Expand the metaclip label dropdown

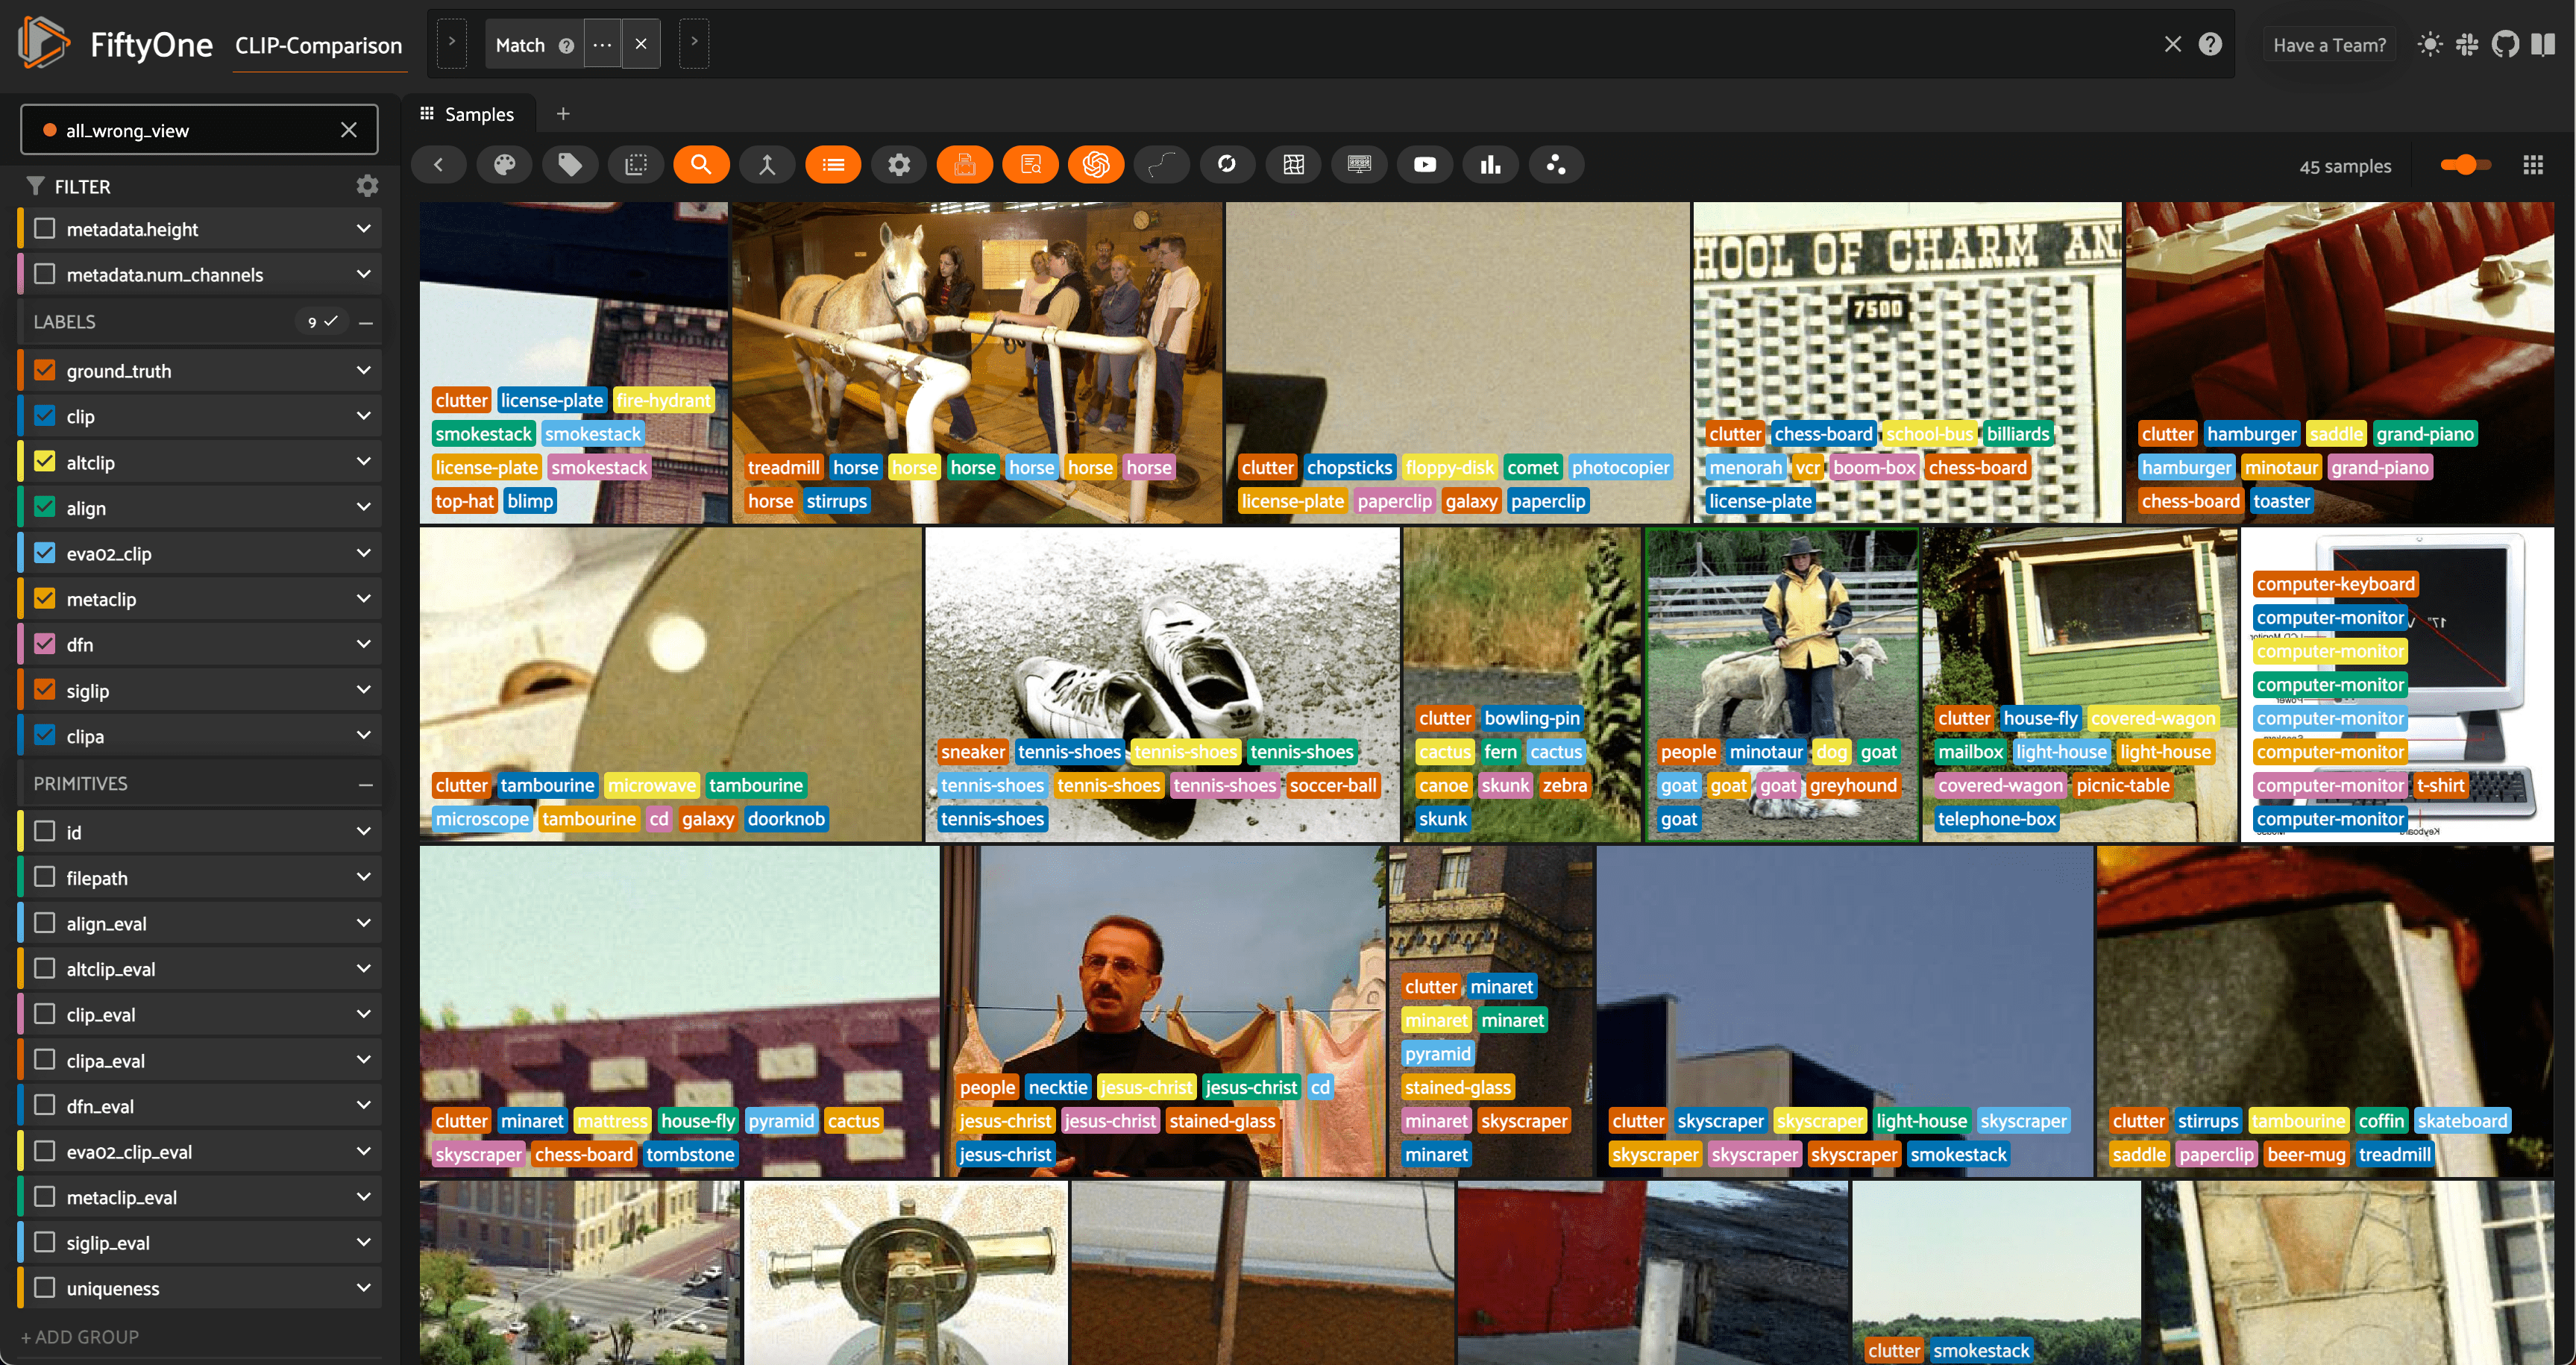pyautogui.click(x=363, y=599)
